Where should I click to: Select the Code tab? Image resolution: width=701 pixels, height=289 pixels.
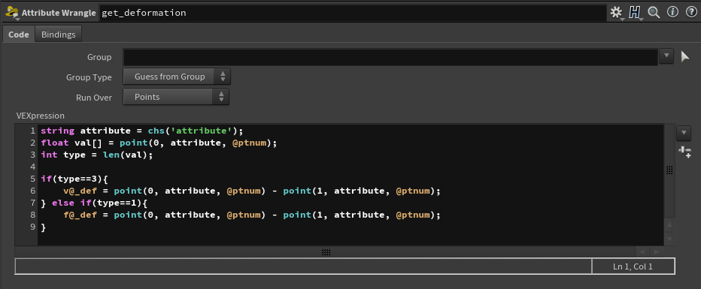coord(19,35)
